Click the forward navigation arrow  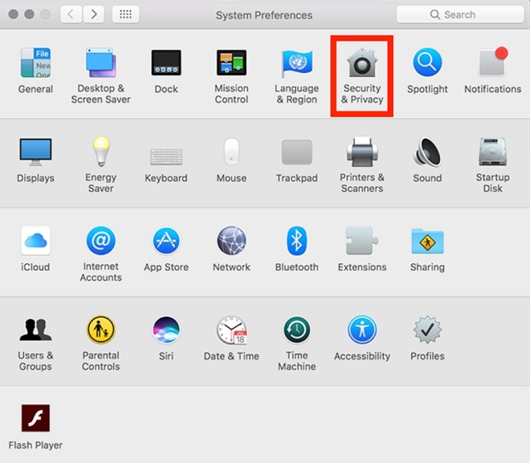click(94, 14)
